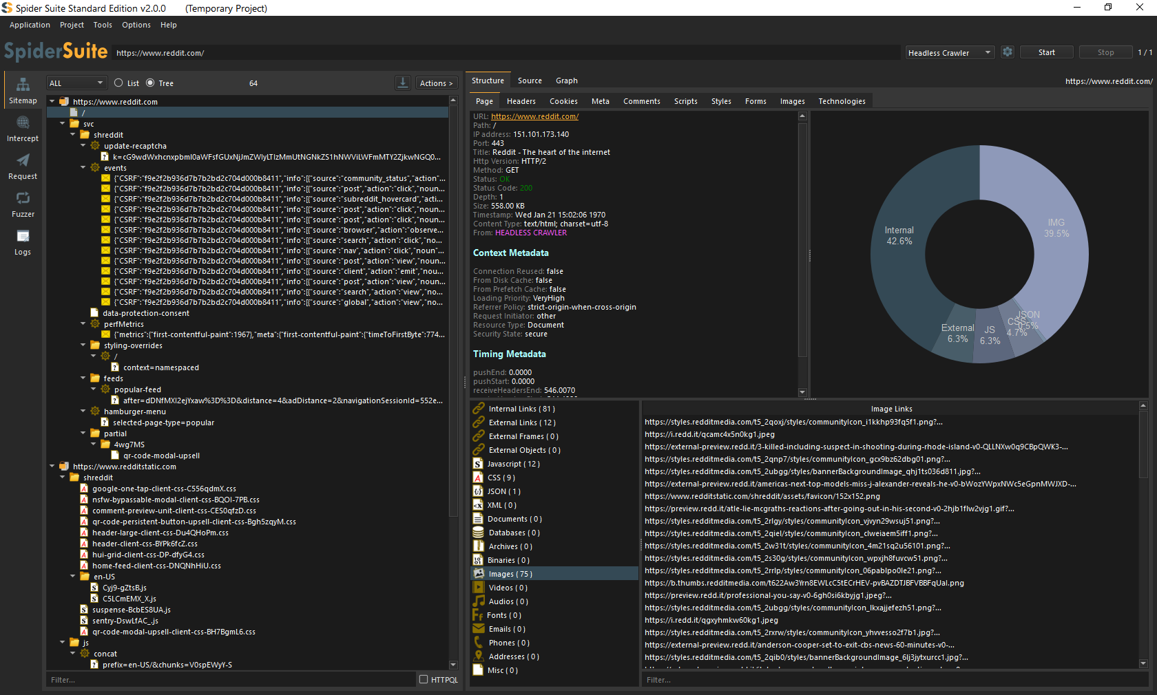Open the Fuzzer tool
This screenshot has width=1157, height=695.
(x=23, y=204)
